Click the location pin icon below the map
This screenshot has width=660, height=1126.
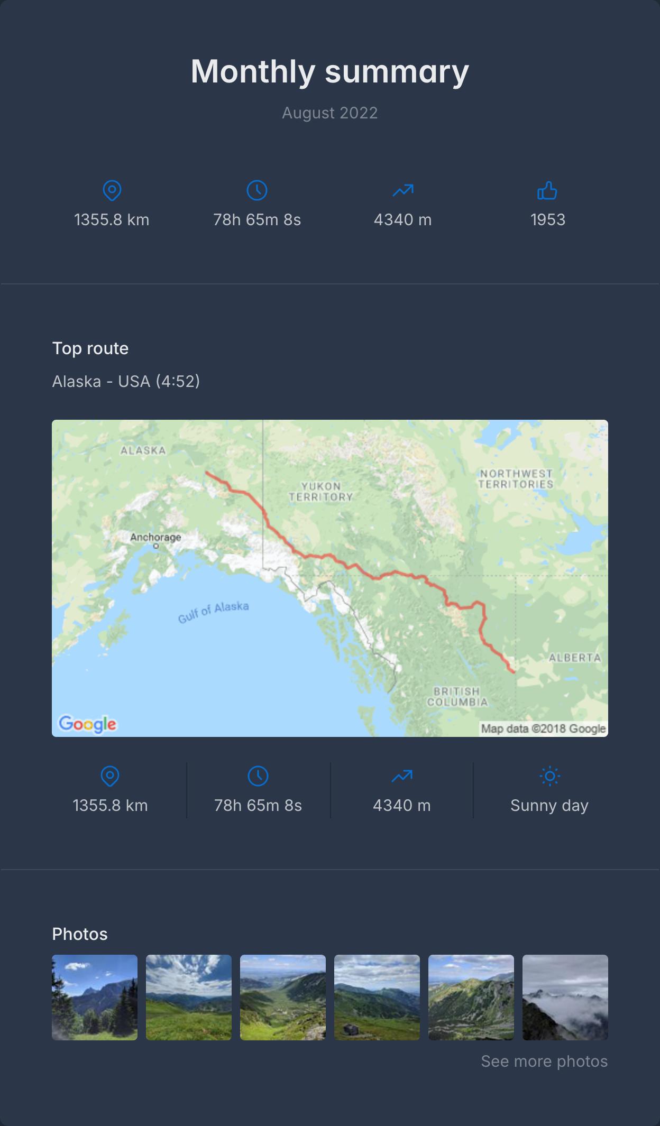click(x=110, y=776)
